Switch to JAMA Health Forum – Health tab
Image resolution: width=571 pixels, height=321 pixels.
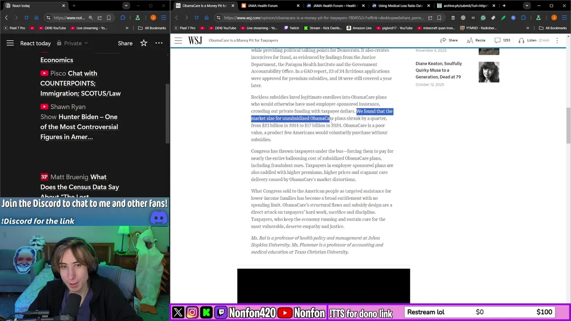pos(335,6)
